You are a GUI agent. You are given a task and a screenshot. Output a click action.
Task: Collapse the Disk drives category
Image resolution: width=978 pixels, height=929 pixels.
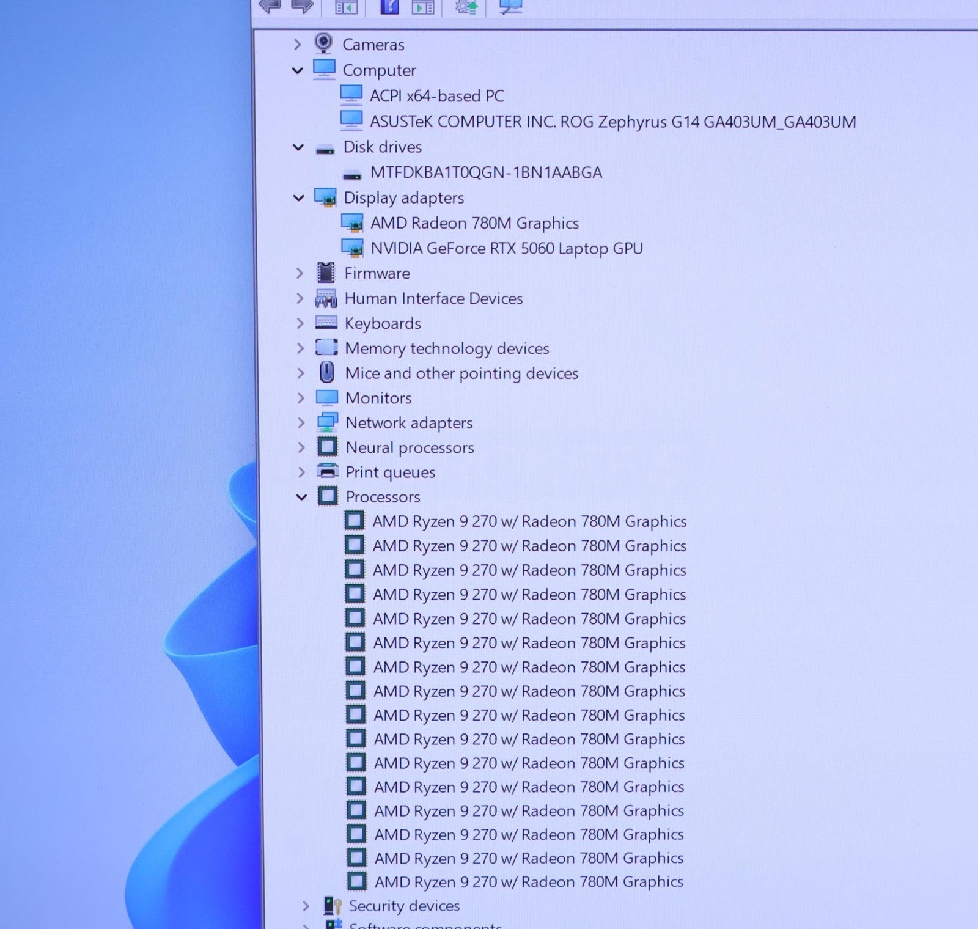pyautogui.click(x=298, y=147)
